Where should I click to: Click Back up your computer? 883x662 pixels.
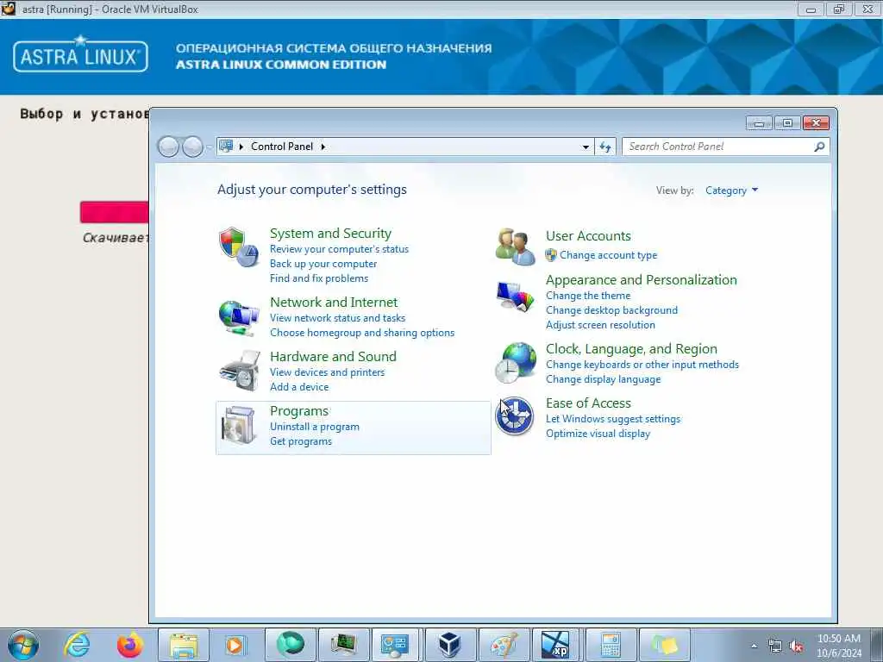point(323,264)
